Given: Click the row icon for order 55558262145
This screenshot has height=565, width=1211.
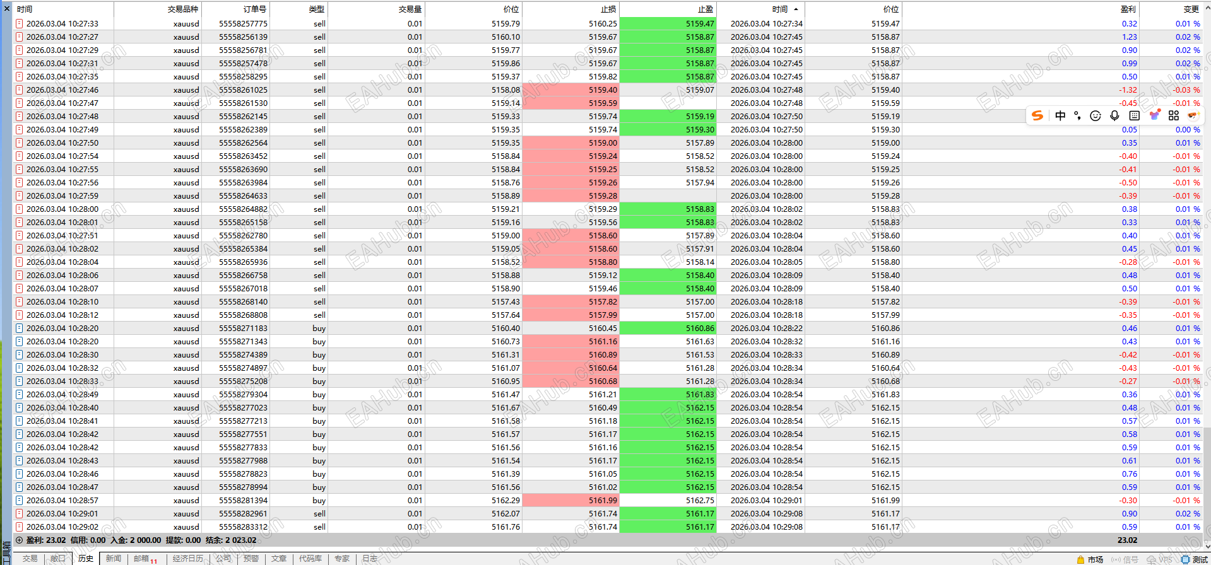Looking at the screenshot, I should (x=20, y=117).
